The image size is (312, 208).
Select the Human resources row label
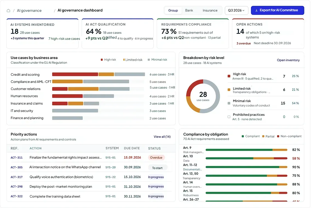24,96
